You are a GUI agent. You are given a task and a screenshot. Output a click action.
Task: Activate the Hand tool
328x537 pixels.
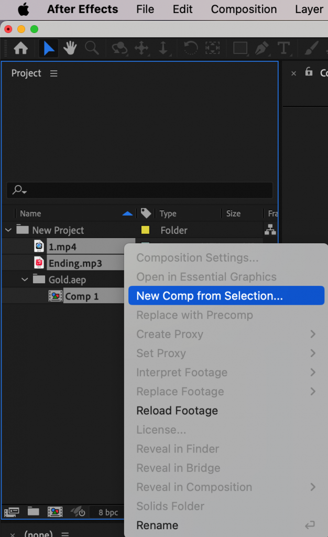tap(70, 48)
